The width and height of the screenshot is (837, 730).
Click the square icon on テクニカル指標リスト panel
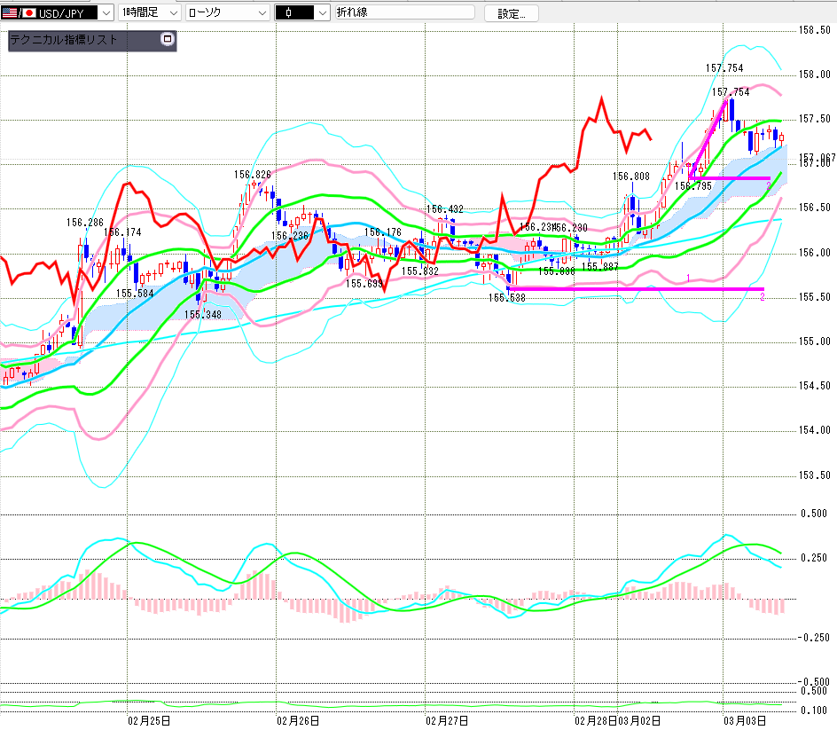pyautogui.click(x=167, y=40)
